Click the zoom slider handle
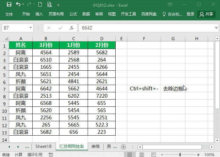The image size is (220, 157). pyautogui.click(x=180, y=155)
